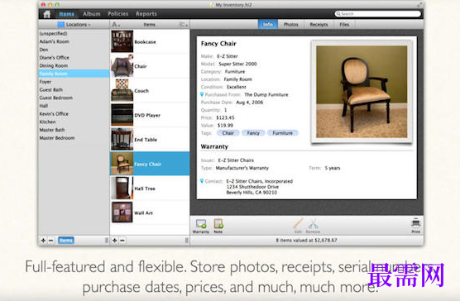Image resolution: width=460 pixels, height=301 pixels.
Task: Show warranty Contact location pin
Action: (202, 181)
